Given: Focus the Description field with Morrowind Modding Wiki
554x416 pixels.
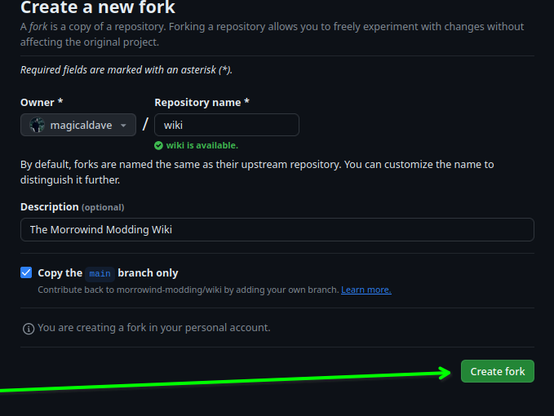Looking at the screenshot, I should pos(277,229).
